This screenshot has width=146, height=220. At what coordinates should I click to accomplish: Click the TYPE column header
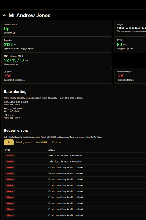pyautogui.click(x=8, y=150)
